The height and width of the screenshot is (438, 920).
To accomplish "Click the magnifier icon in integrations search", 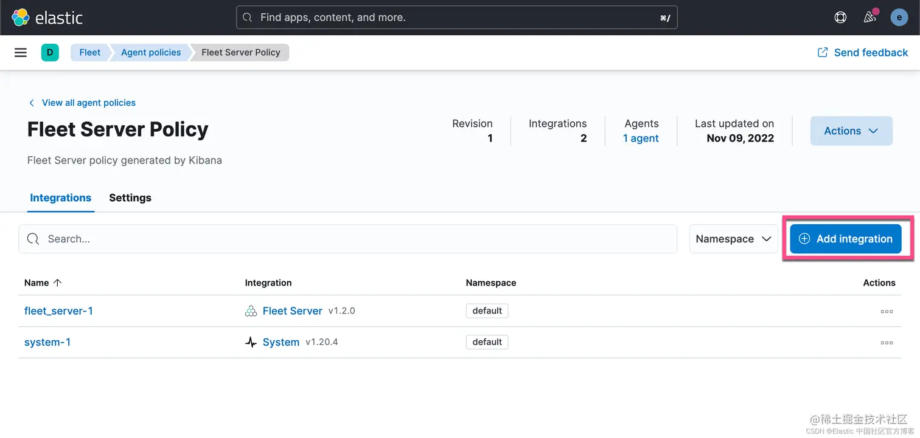I will (x=33, y=239).
